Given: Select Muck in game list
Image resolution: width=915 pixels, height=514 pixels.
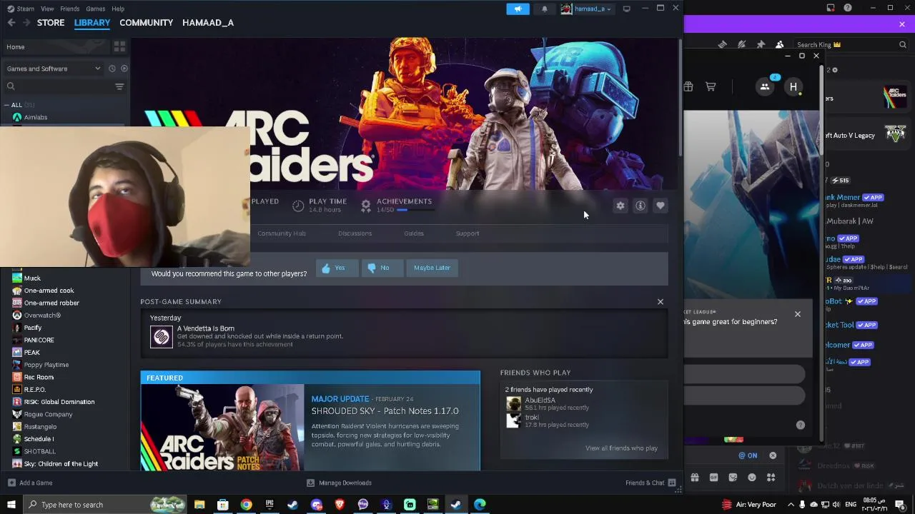Looking at the screenshot, I should [32, 278].
